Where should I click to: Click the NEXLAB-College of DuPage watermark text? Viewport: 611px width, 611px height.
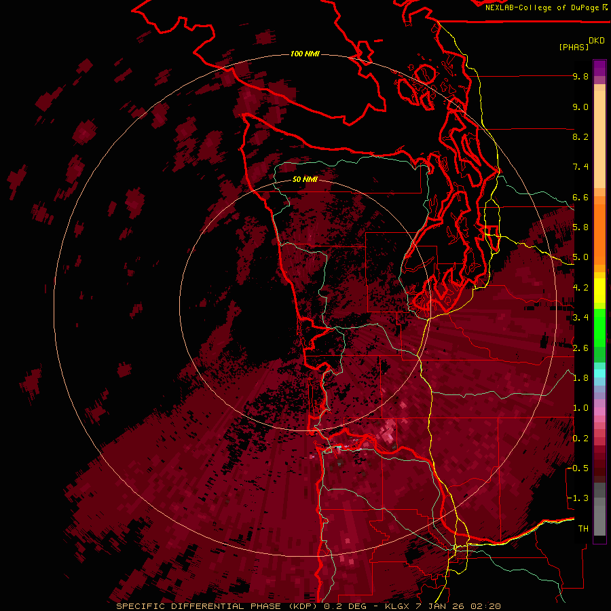click(542, 7)
